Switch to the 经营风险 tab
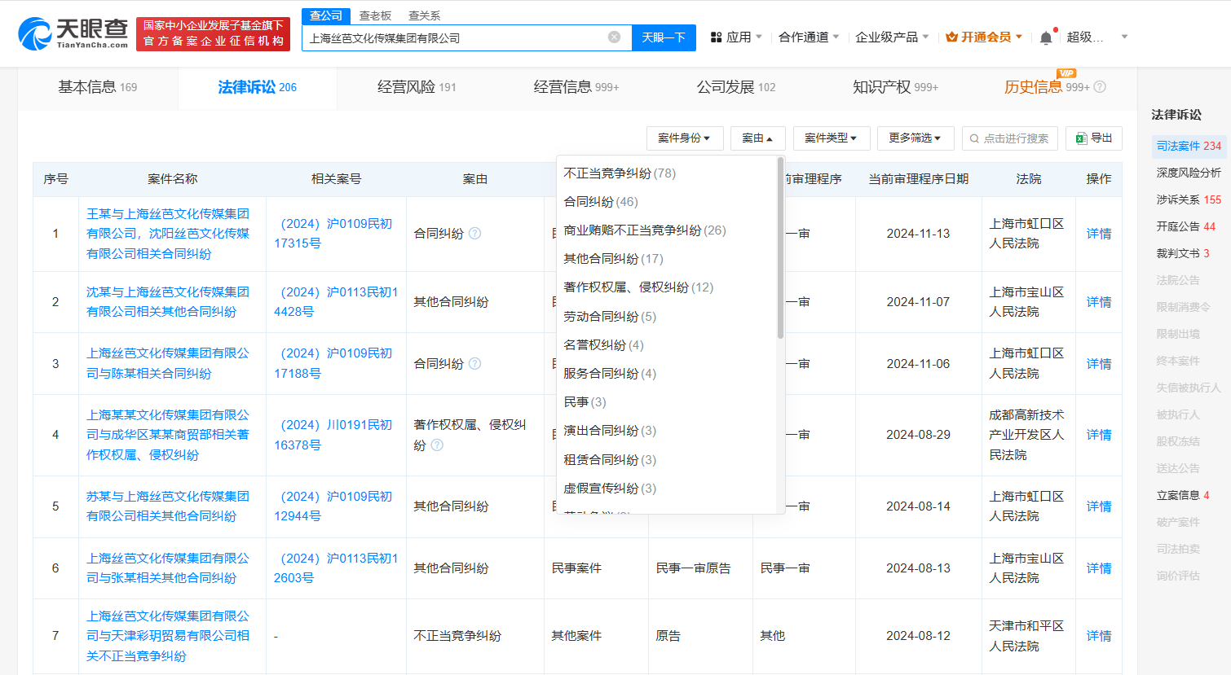This screenshot has height=675, width=1231. 417,87
